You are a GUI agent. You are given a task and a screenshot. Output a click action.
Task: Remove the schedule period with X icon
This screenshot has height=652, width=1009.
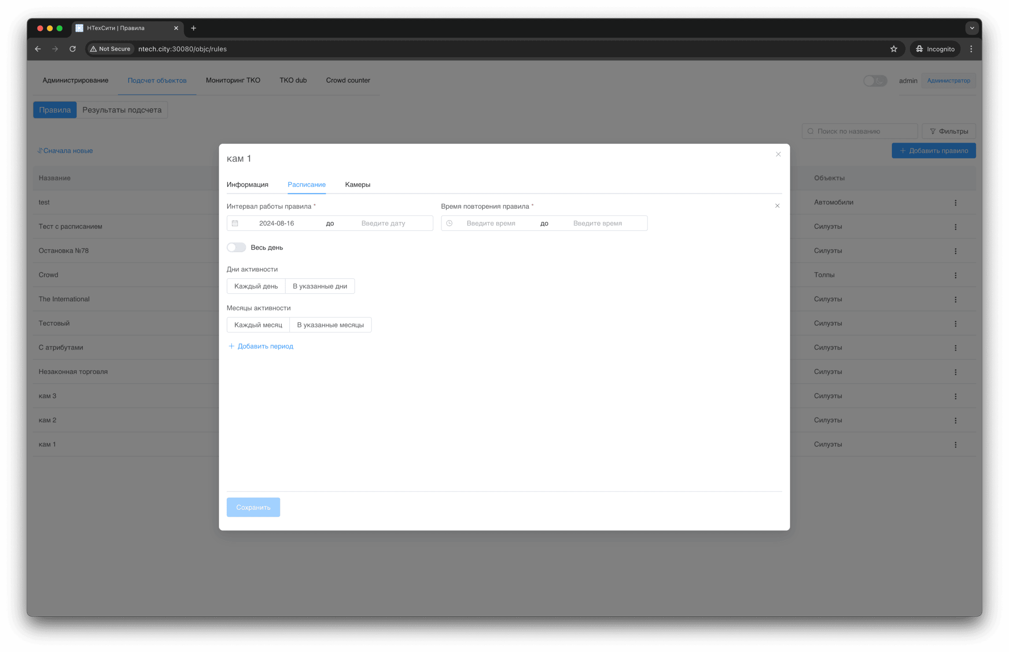point(777,206)
